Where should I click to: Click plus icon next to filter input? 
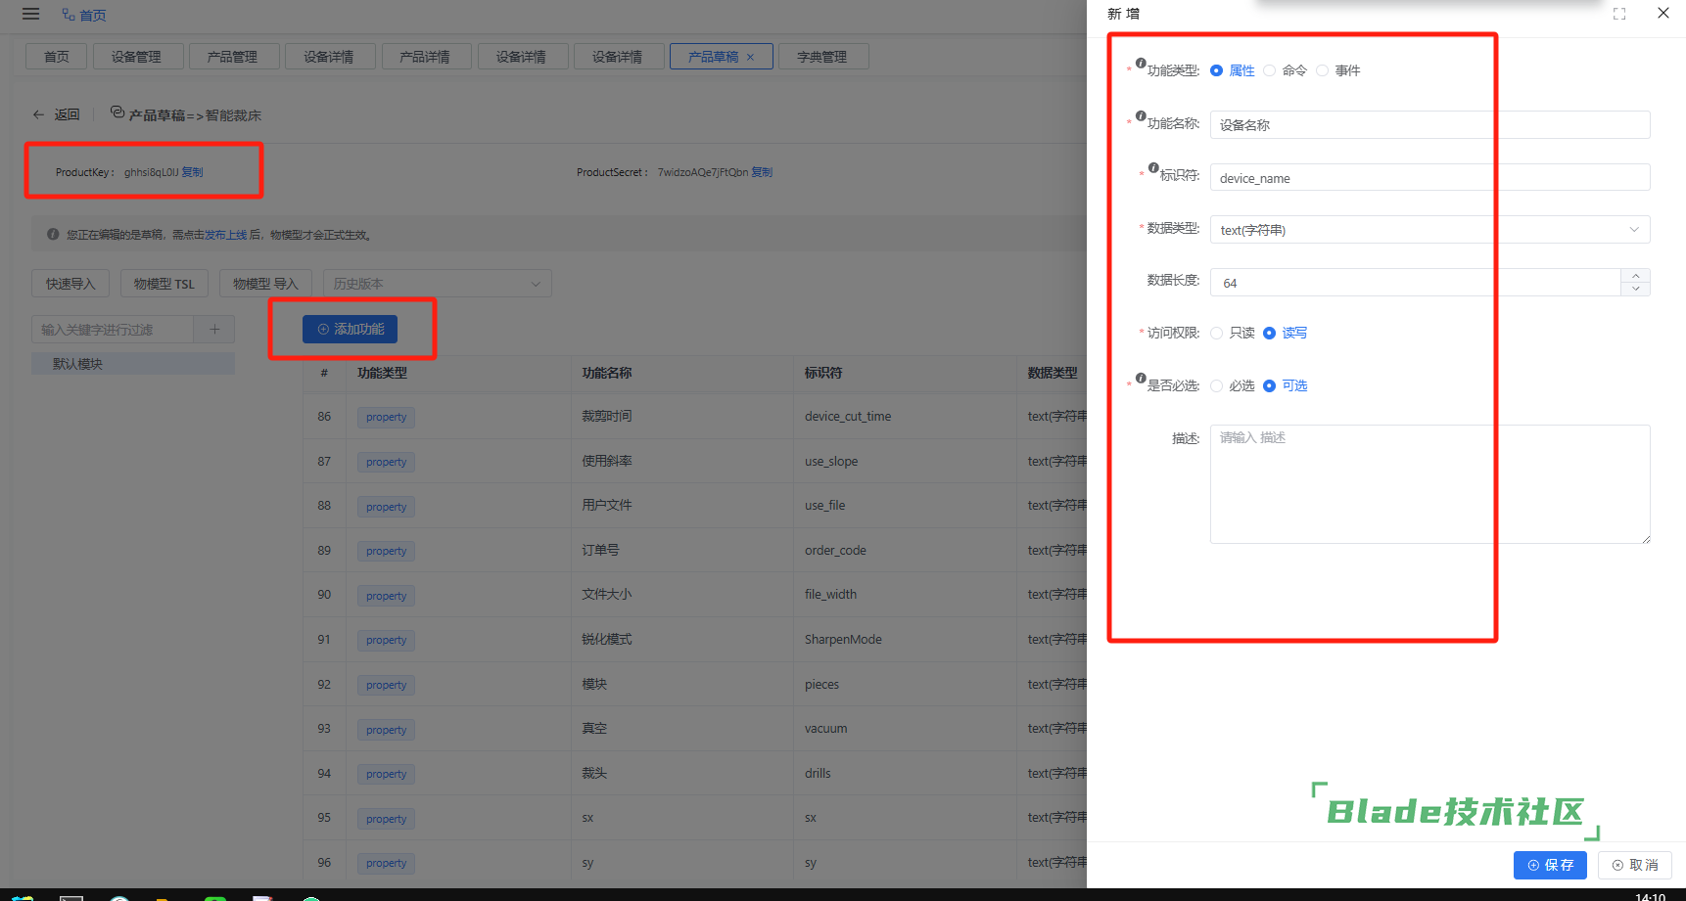214,330
